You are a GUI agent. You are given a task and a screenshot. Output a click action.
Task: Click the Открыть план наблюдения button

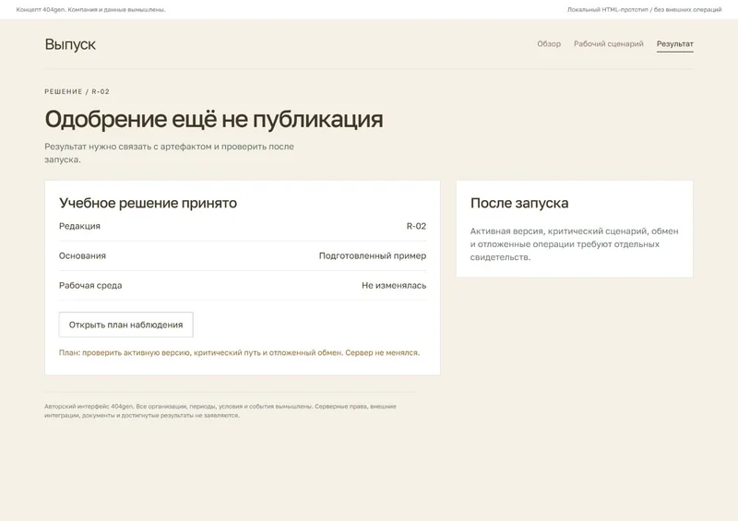tap(125, 325)
